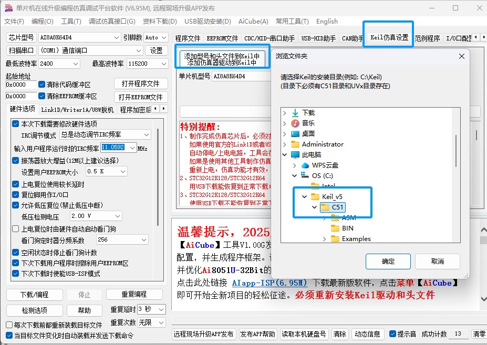Click the Downloads folder icon in browse dialog
The height and width of the screenshot is (345, 487).
point(295,113)
